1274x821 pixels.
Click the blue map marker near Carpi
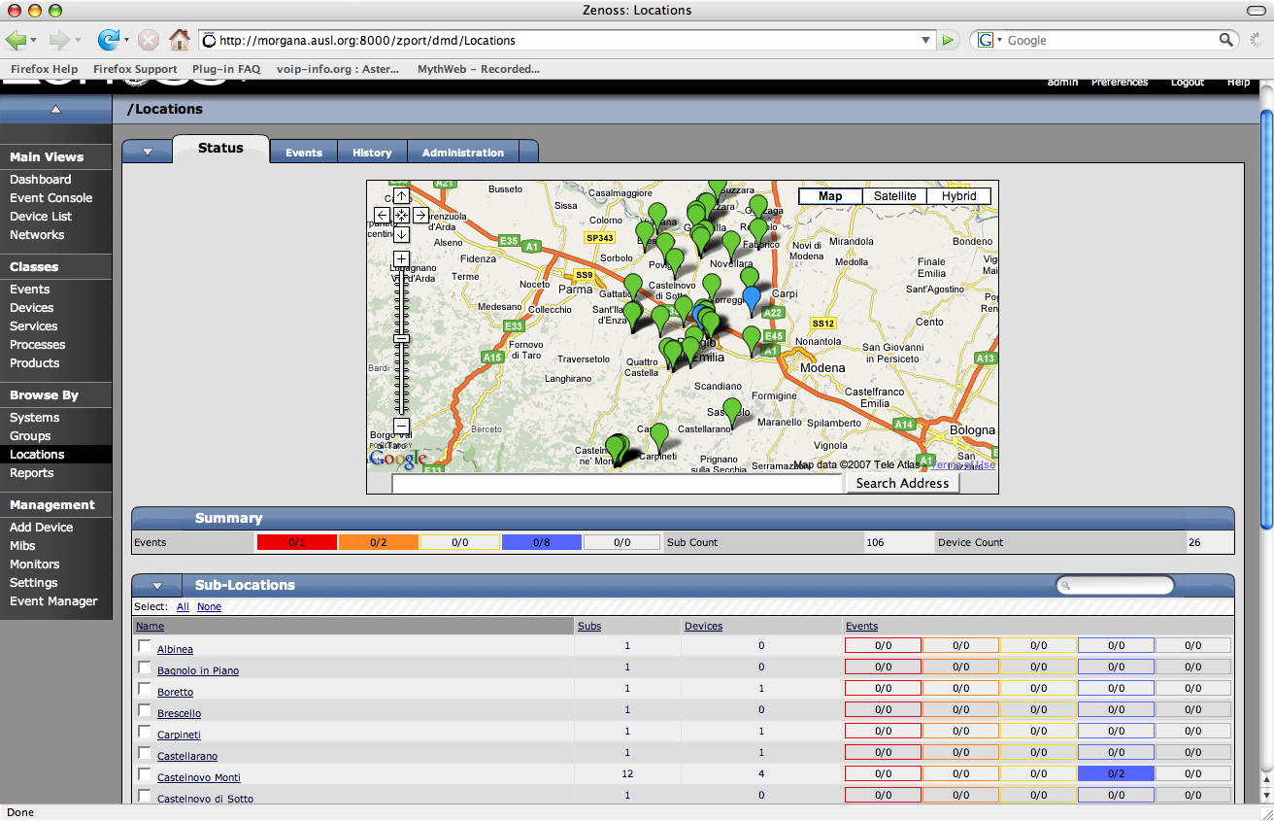pos(750,299)
